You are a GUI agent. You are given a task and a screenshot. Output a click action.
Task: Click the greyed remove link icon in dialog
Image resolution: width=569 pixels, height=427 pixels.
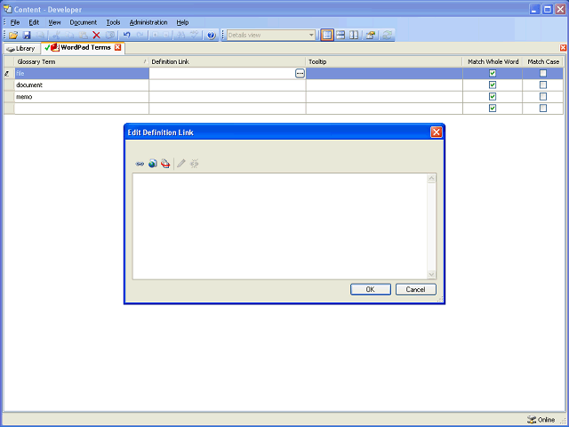pyautogui.click(x=195, y=164)
